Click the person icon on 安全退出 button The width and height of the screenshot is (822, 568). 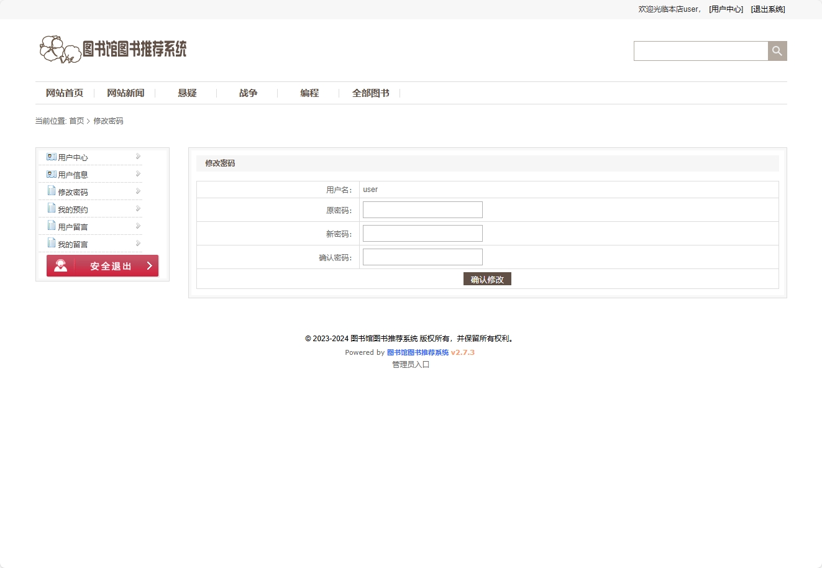[x=60, y=265]
